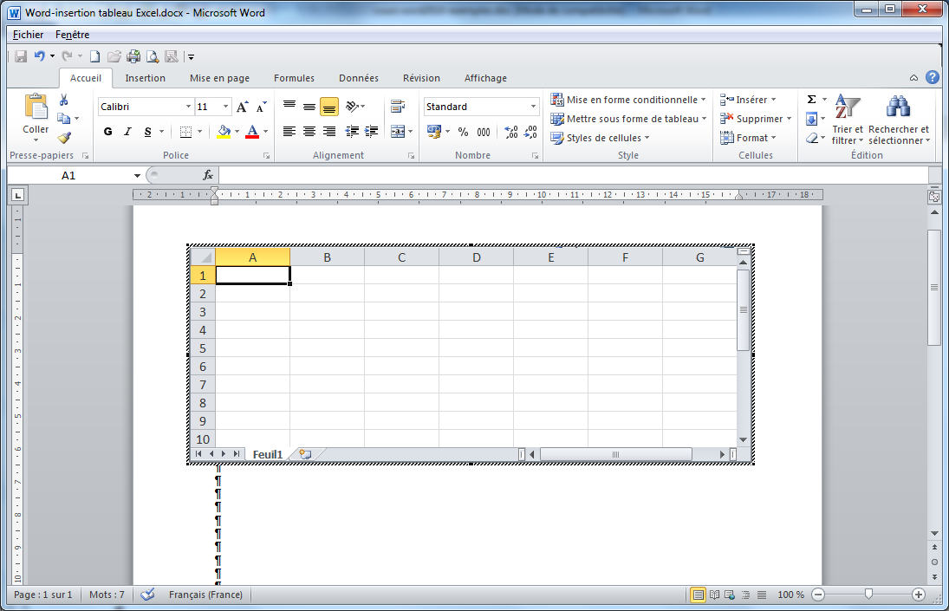949x611 pixels.
Task: Click the zoom slider handle
Action: click(x=868, y=595)
